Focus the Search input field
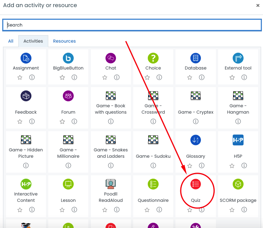The height and width of the screenshot is (228, 263). [132, 25]
